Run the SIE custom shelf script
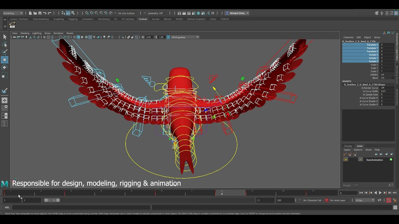The height and width of the screenshot is (224, 399). (12, 25)
